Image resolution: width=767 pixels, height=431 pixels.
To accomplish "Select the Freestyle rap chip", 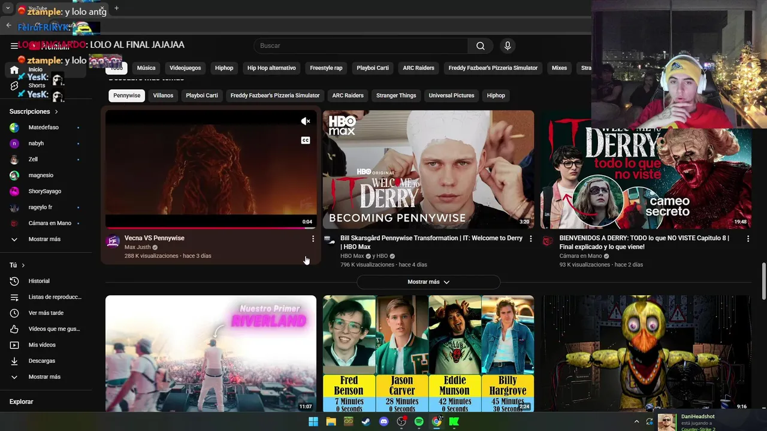I will tap(326, 68).
